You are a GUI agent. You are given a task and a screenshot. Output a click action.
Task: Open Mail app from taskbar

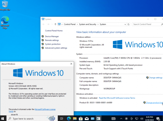click(87, 119)
